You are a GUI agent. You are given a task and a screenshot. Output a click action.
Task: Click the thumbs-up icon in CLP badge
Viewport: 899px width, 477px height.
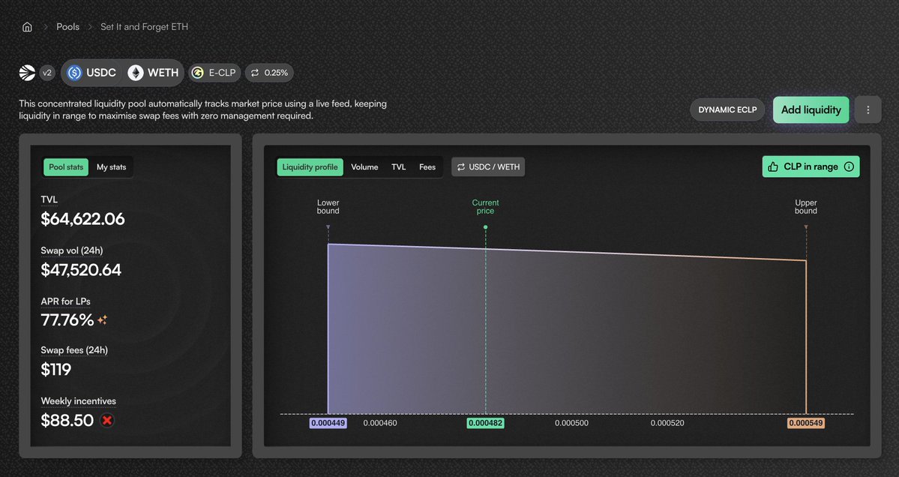coord(773,166)
